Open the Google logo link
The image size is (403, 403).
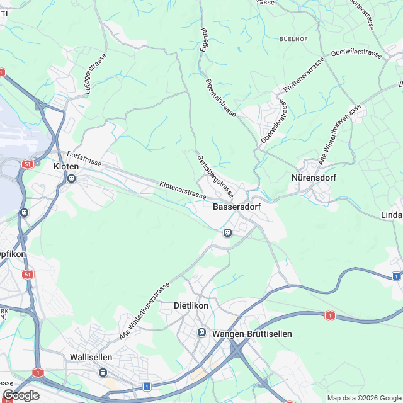(x=21, y=396)
